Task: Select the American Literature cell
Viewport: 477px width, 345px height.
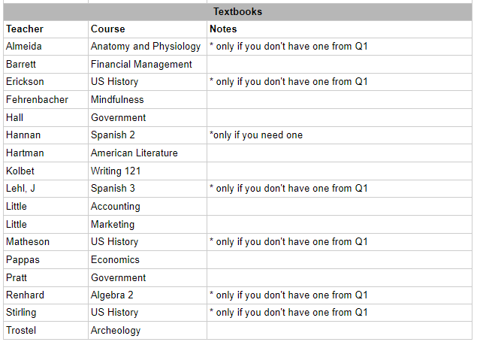Action: tap(147, 153)
